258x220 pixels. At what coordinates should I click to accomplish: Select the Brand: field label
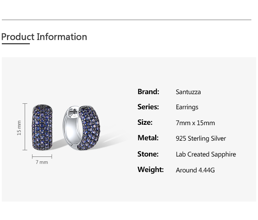(x=148, y=92)
